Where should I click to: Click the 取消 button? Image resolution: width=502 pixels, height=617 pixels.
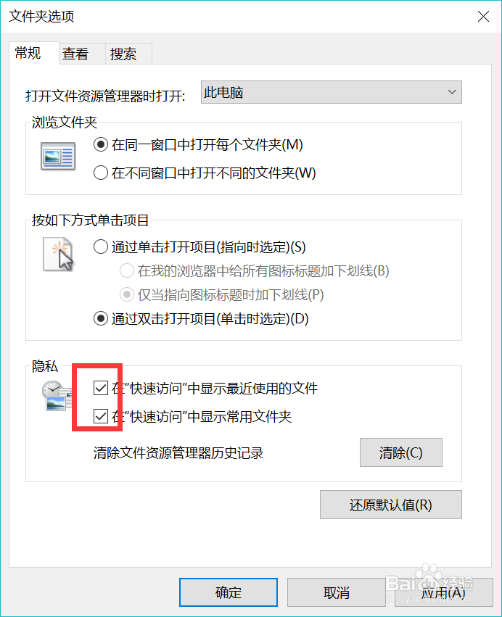pyautogui.click(x=337, y=592)
